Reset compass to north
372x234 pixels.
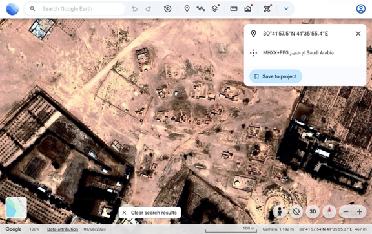coord(329,211)
